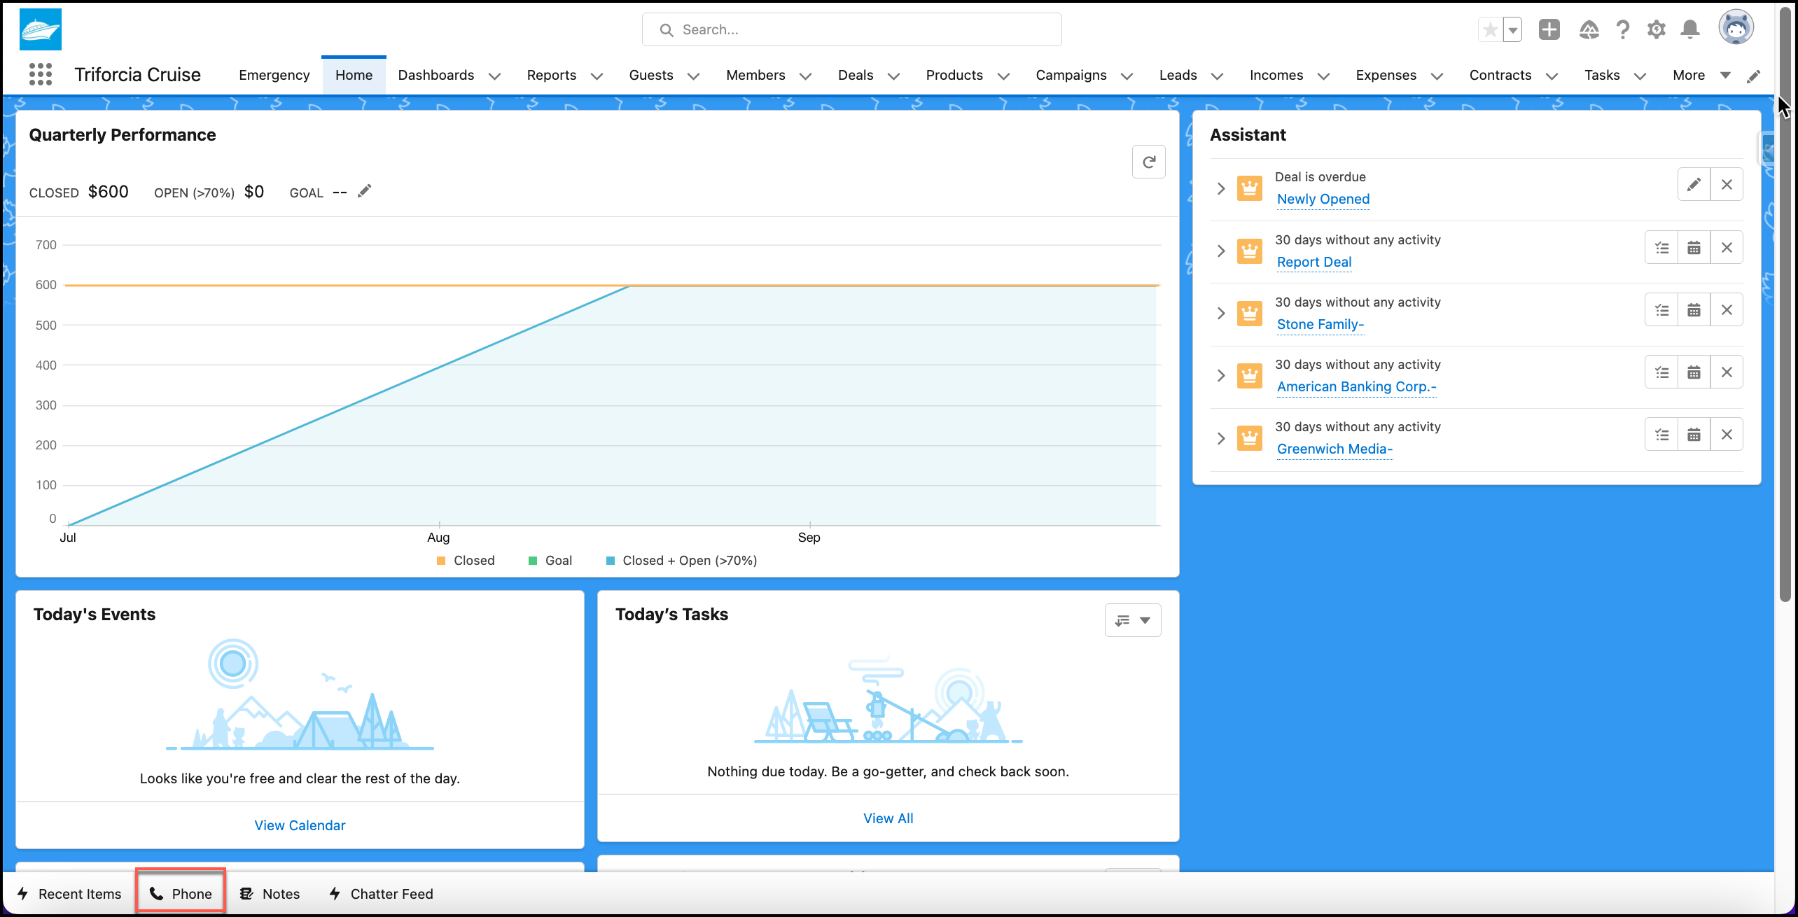Open the More navigation dropdown
This screenshot has height=917, width=1798.
pyautogui.click(x=1702, y=75)
